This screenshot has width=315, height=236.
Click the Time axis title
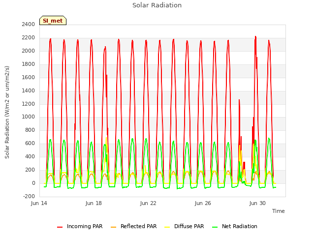click(x=279, y=211)
